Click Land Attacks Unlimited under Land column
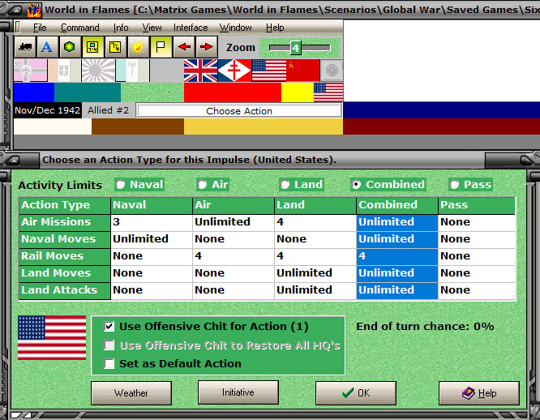The image size is (540, 420). [x=315, y=290]
